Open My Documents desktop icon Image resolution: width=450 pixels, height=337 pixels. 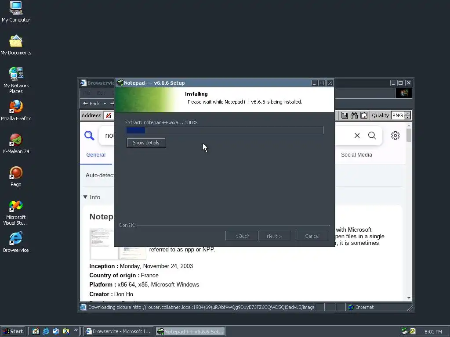click(16, 45)
